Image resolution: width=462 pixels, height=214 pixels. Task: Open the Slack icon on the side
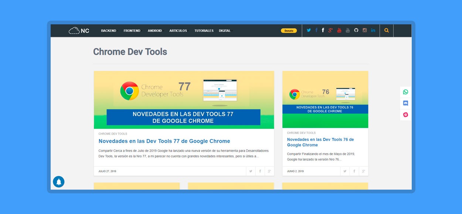[x=405, y=115]
